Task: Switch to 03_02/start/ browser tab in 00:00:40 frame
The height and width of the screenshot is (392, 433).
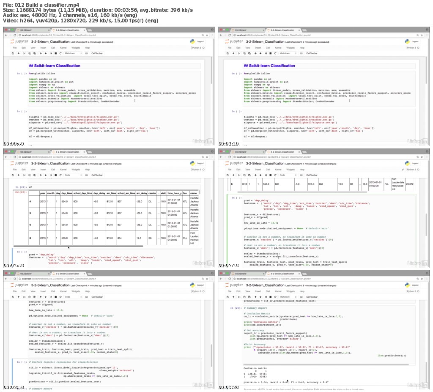Action: click(33, 30)
